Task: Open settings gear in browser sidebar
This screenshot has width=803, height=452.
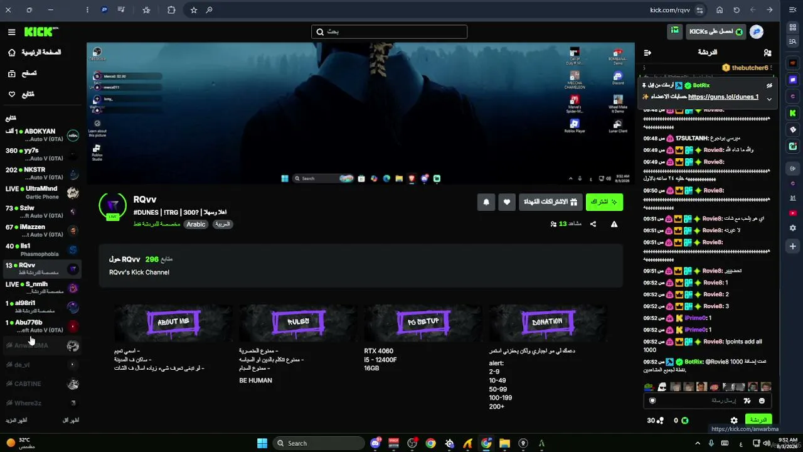Action: coord(793,228)
